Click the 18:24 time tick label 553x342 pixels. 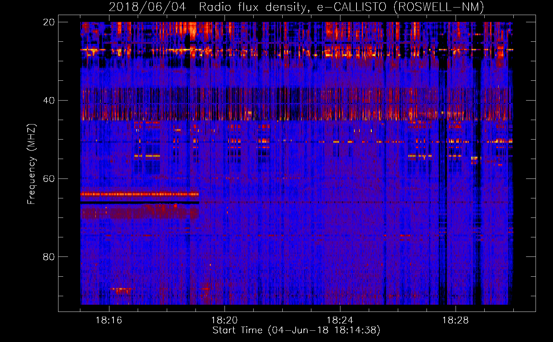[x=340, y=320]
